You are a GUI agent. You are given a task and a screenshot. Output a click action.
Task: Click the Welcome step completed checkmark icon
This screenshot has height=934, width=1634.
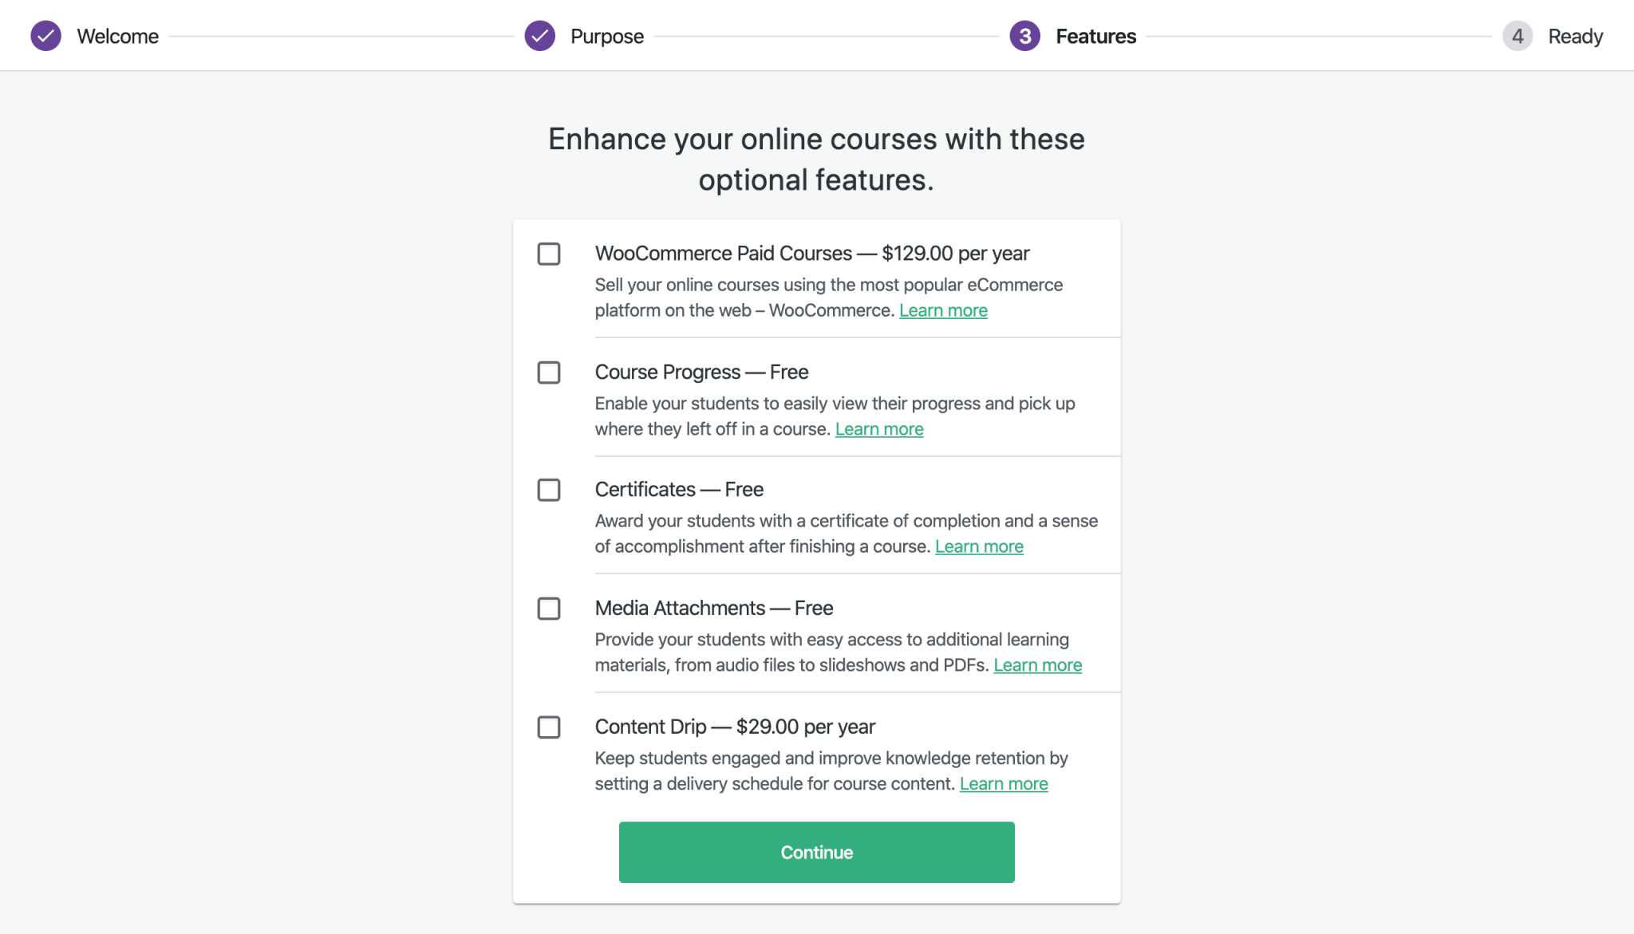[45, 35]
